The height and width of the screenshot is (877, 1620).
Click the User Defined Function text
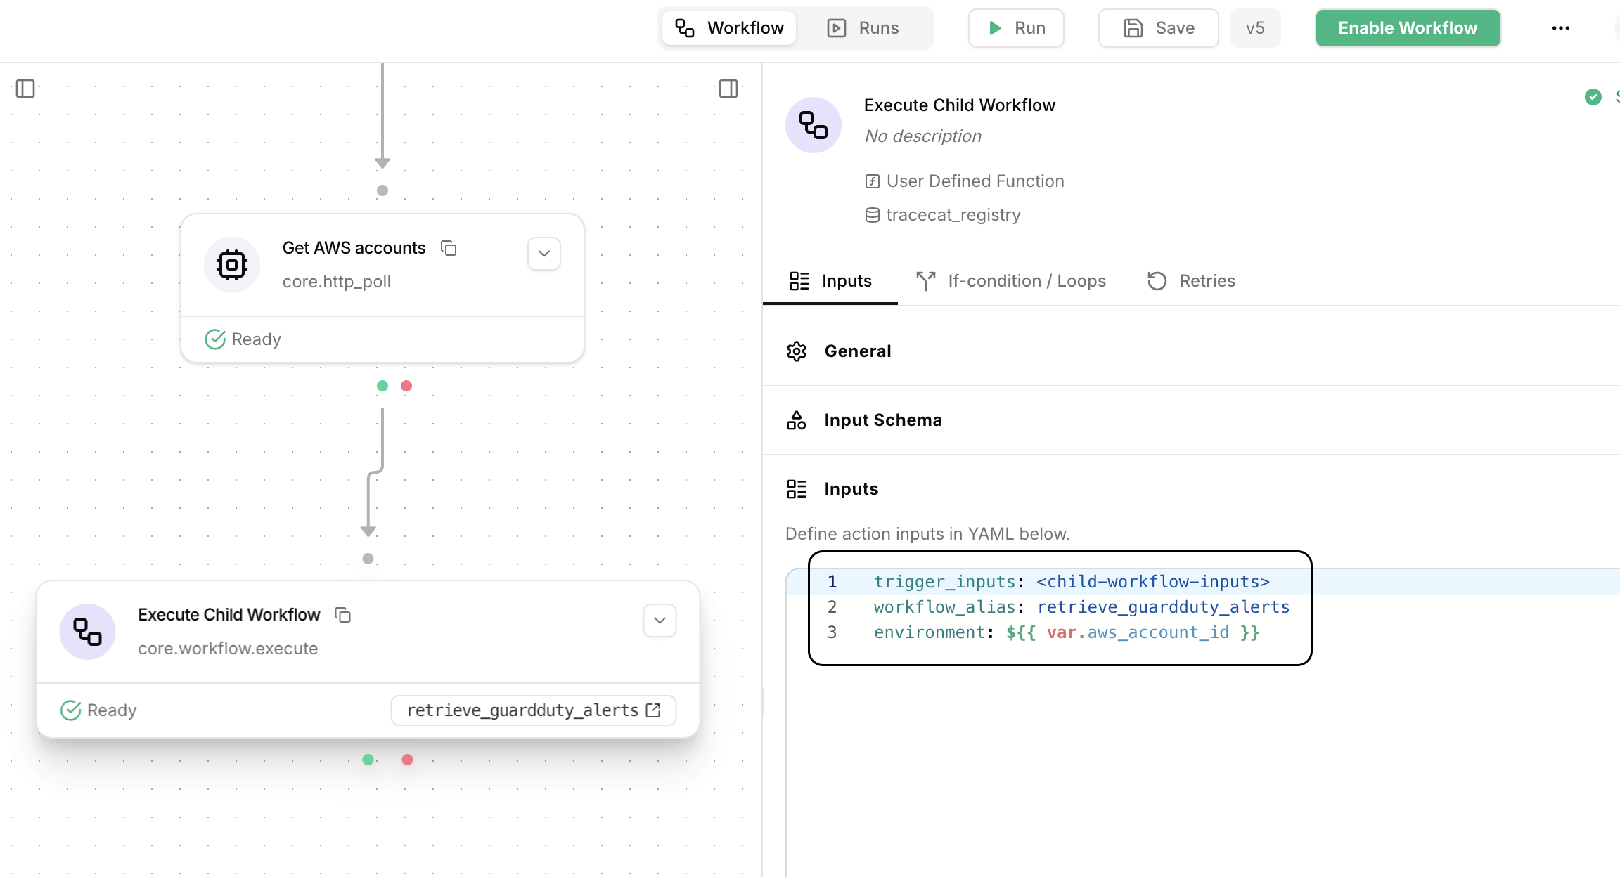pyautogui.click(x=975, y=181)
